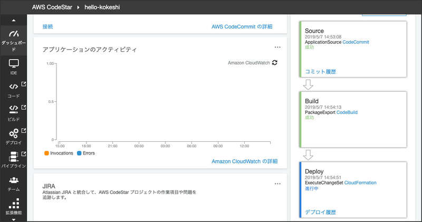Open the Build (ビルド) sidebar icon
The height and width of the screenshot is (222, 422).
[14, 109]
